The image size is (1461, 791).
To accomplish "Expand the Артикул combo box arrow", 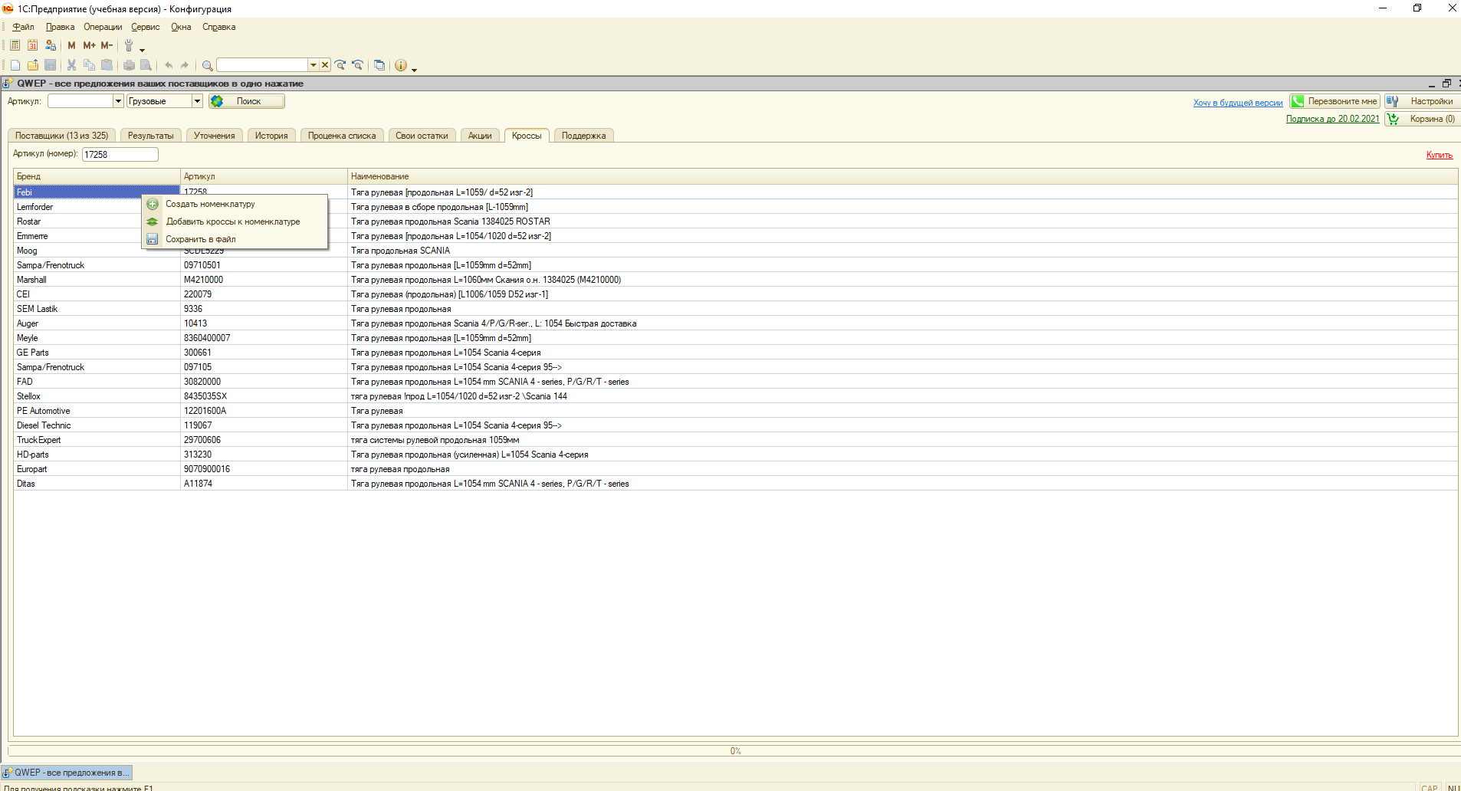I will coord(118,101).
